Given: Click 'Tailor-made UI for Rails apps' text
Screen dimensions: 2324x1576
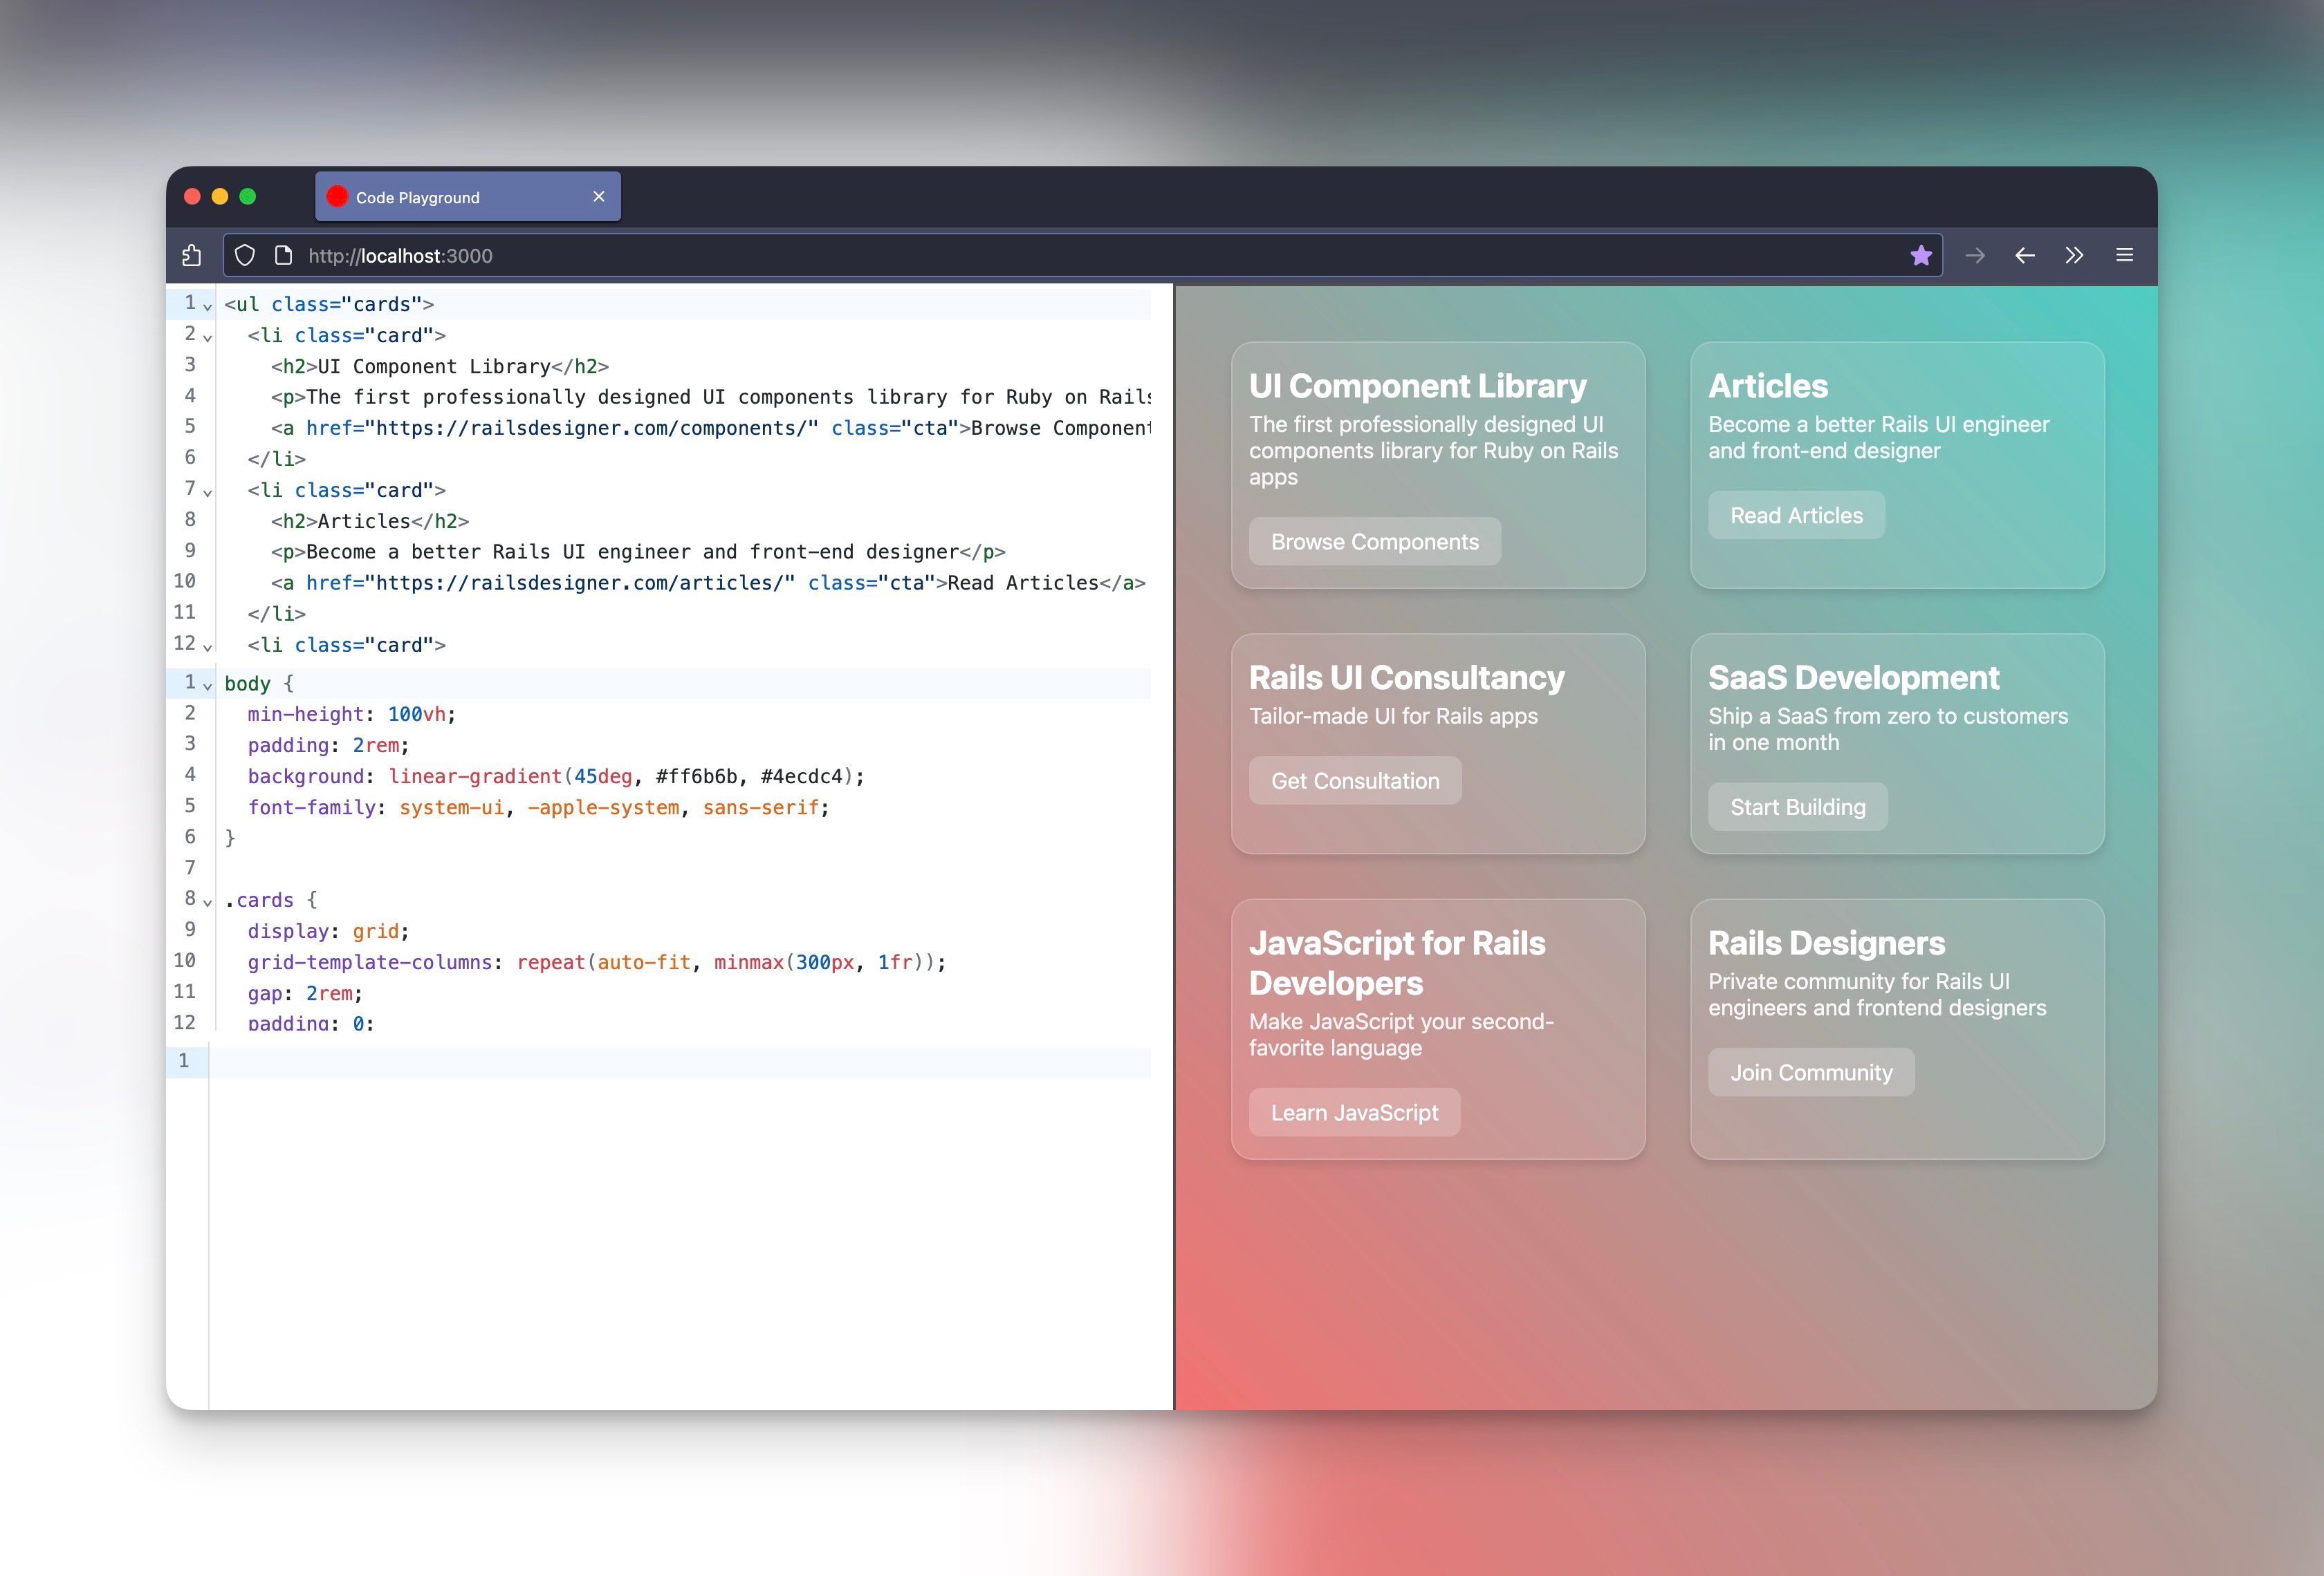Looking at the screenshot, I should (x=1393, y=717).
